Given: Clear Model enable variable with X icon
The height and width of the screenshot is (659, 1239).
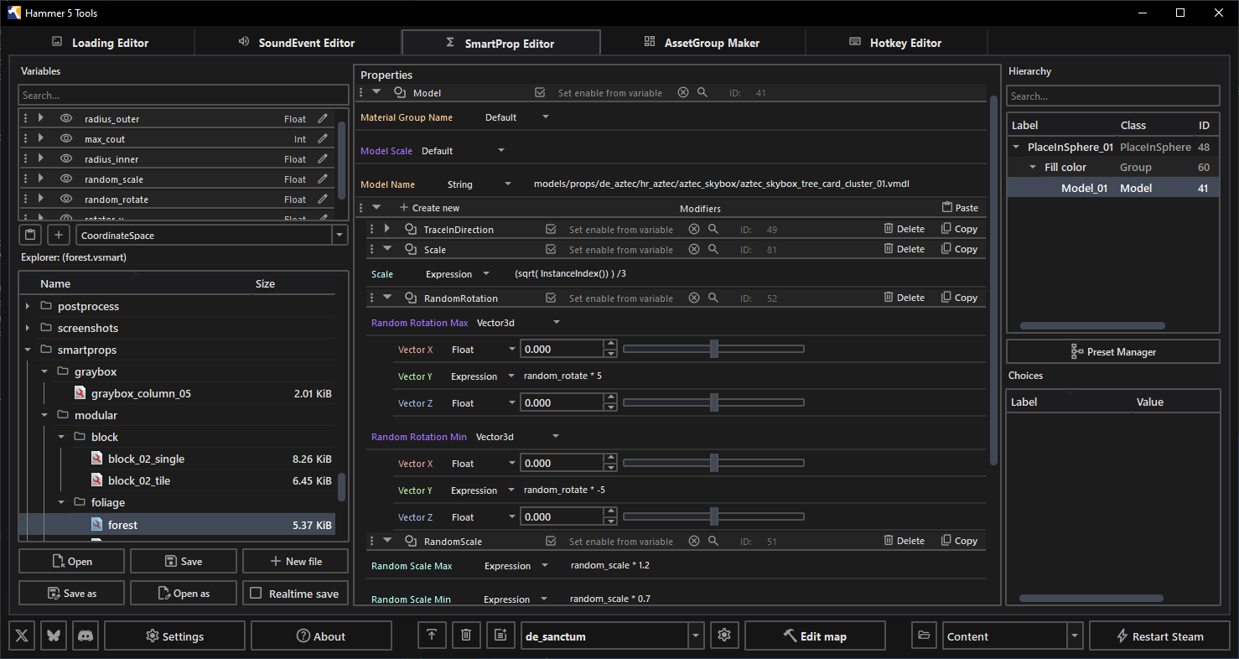Looking at the screenshot, I should [x=683, y=93].
